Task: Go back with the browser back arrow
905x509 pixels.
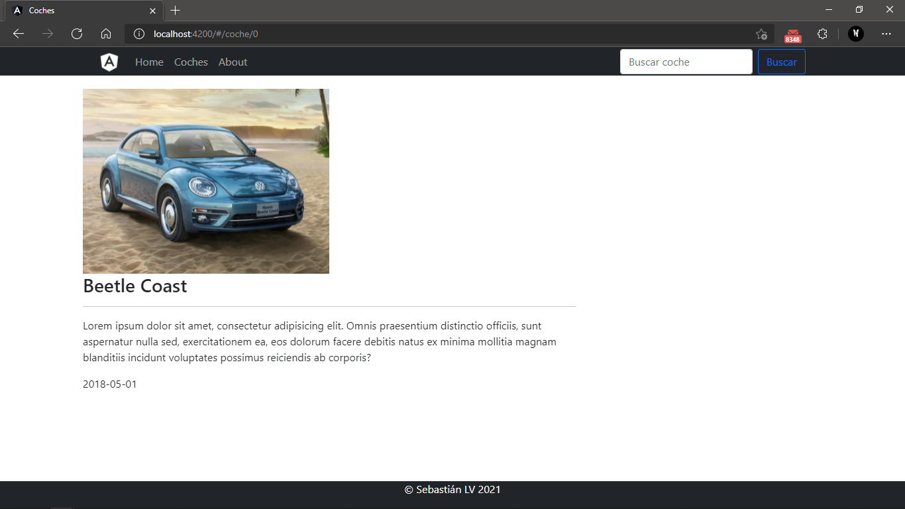Action: (19, 34)
